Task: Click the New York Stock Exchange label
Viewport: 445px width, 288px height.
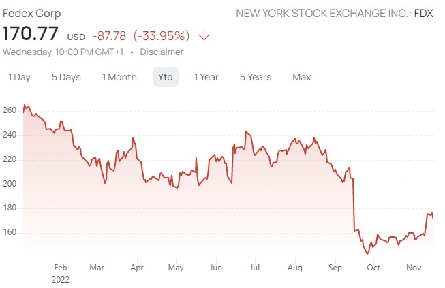Action: 322,13
